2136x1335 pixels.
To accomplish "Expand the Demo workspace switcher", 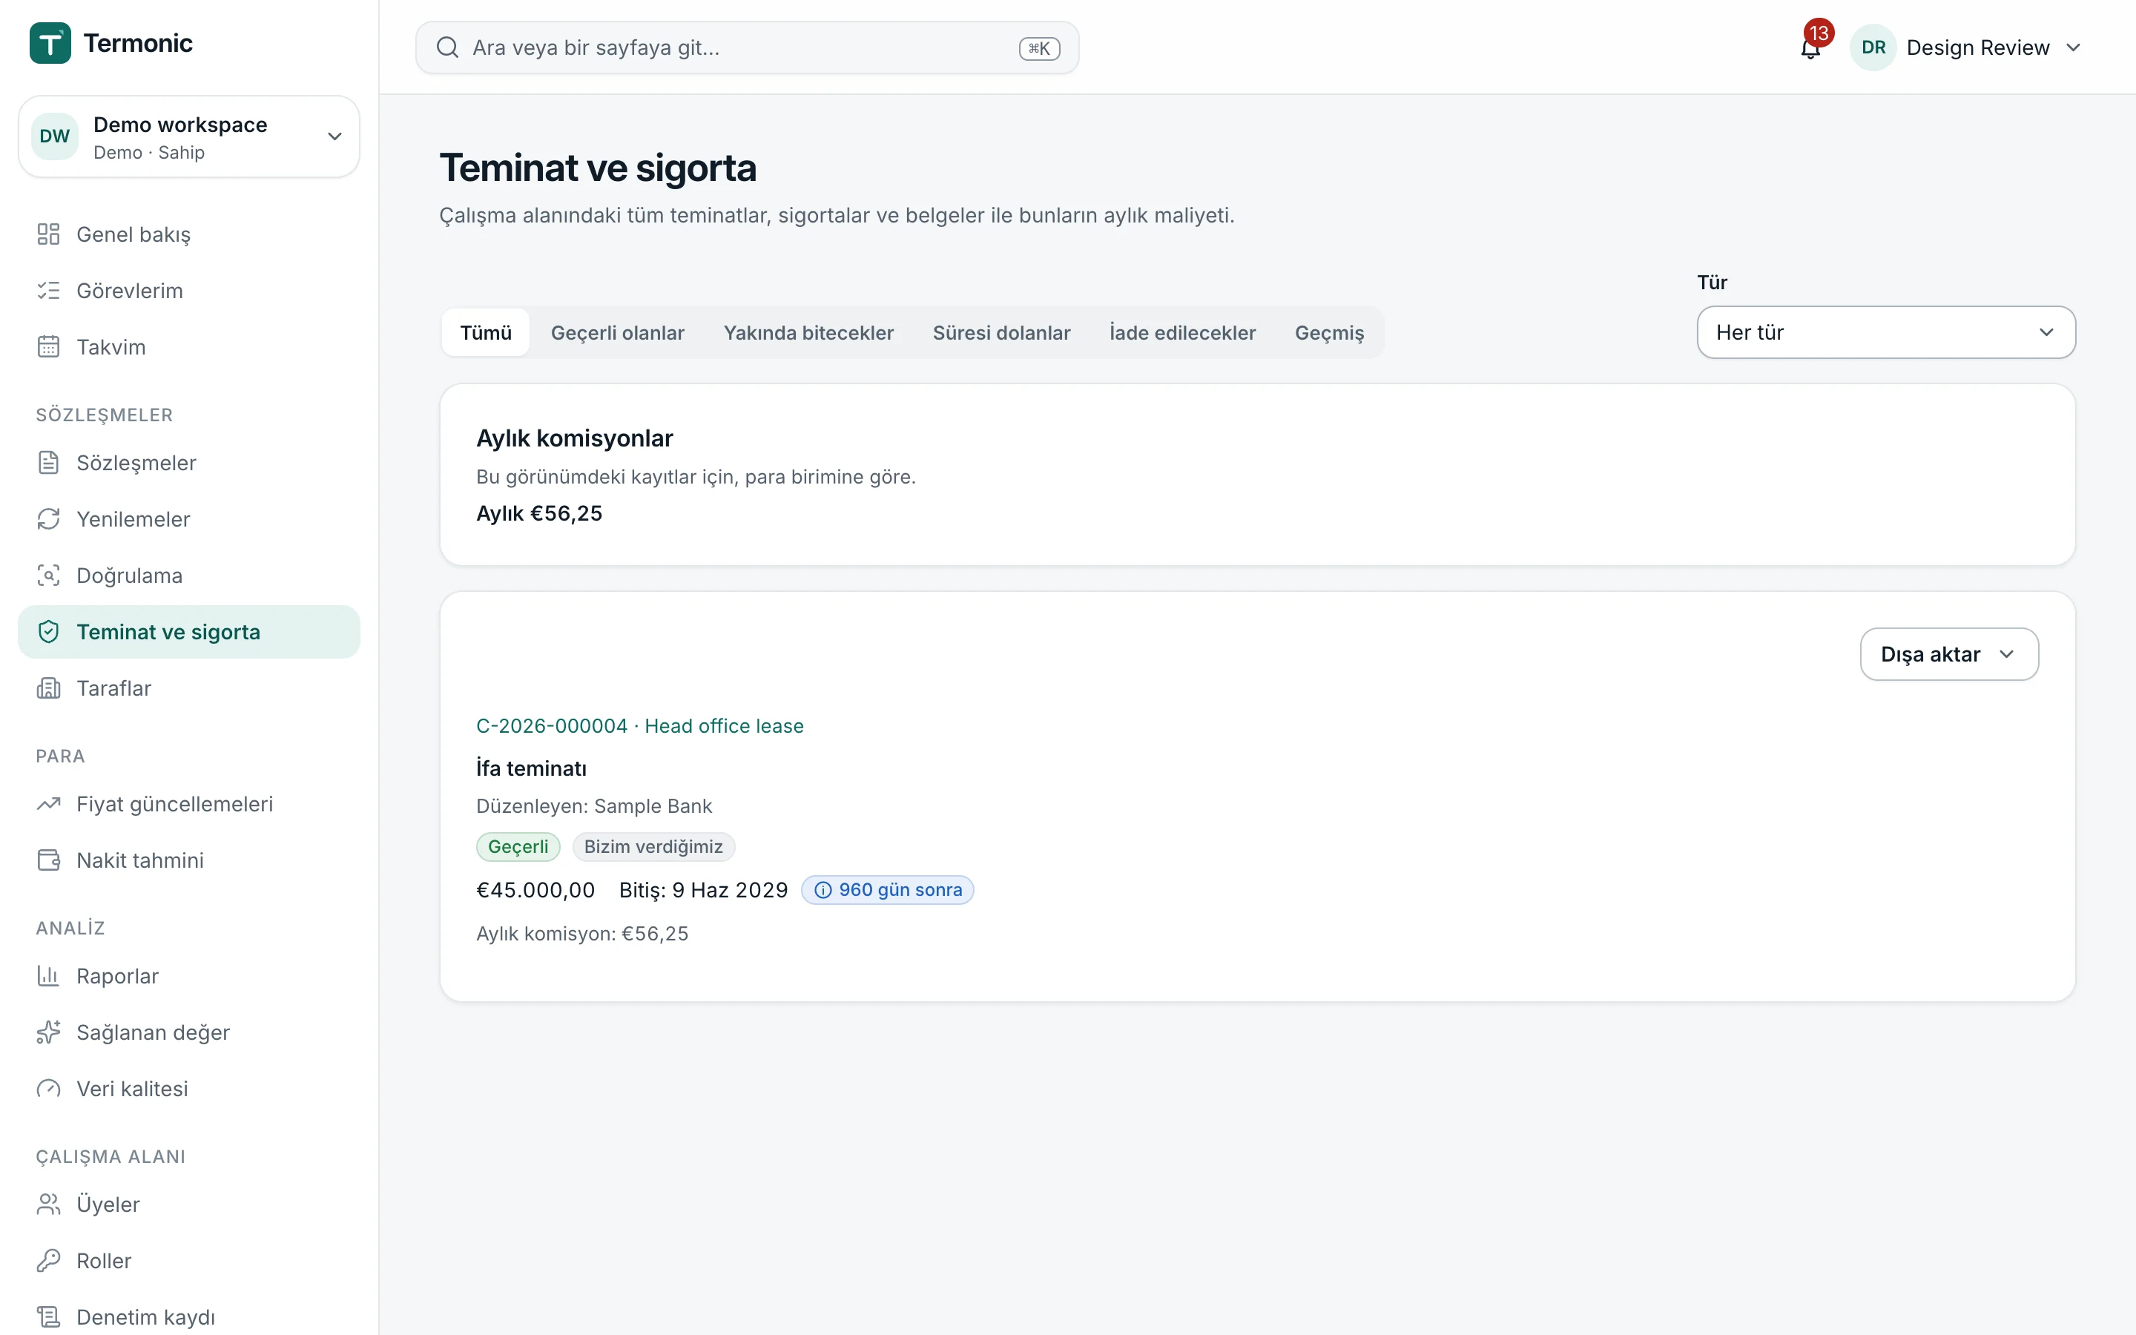I will tap(189, 137).
